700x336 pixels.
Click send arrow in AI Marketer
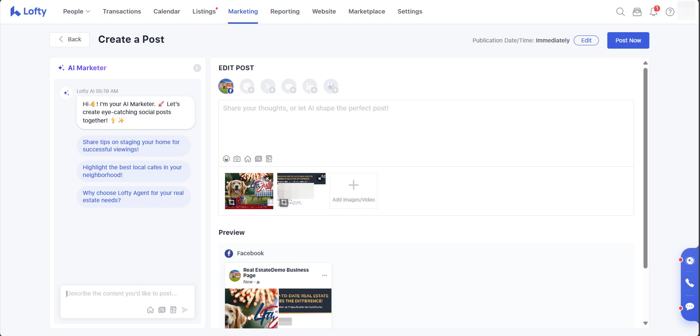tap(185, 310)
